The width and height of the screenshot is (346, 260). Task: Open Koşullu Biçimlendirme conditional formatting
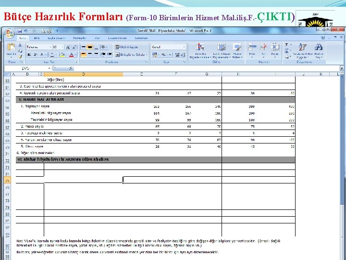(x=200, y=51)
